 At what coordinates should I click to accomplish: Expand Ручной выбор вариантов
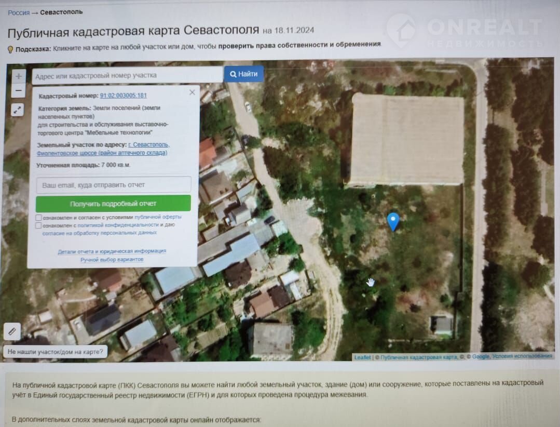(112, 259)
